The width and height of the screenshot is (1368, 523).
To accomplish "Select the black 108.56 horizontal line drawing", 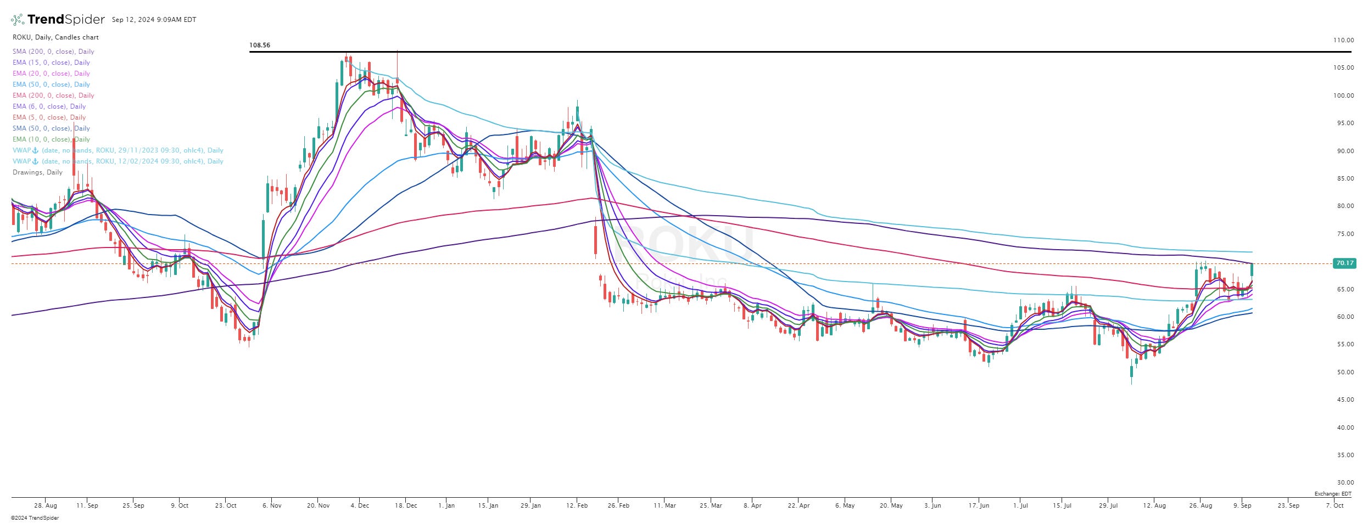I will point(800,52).
